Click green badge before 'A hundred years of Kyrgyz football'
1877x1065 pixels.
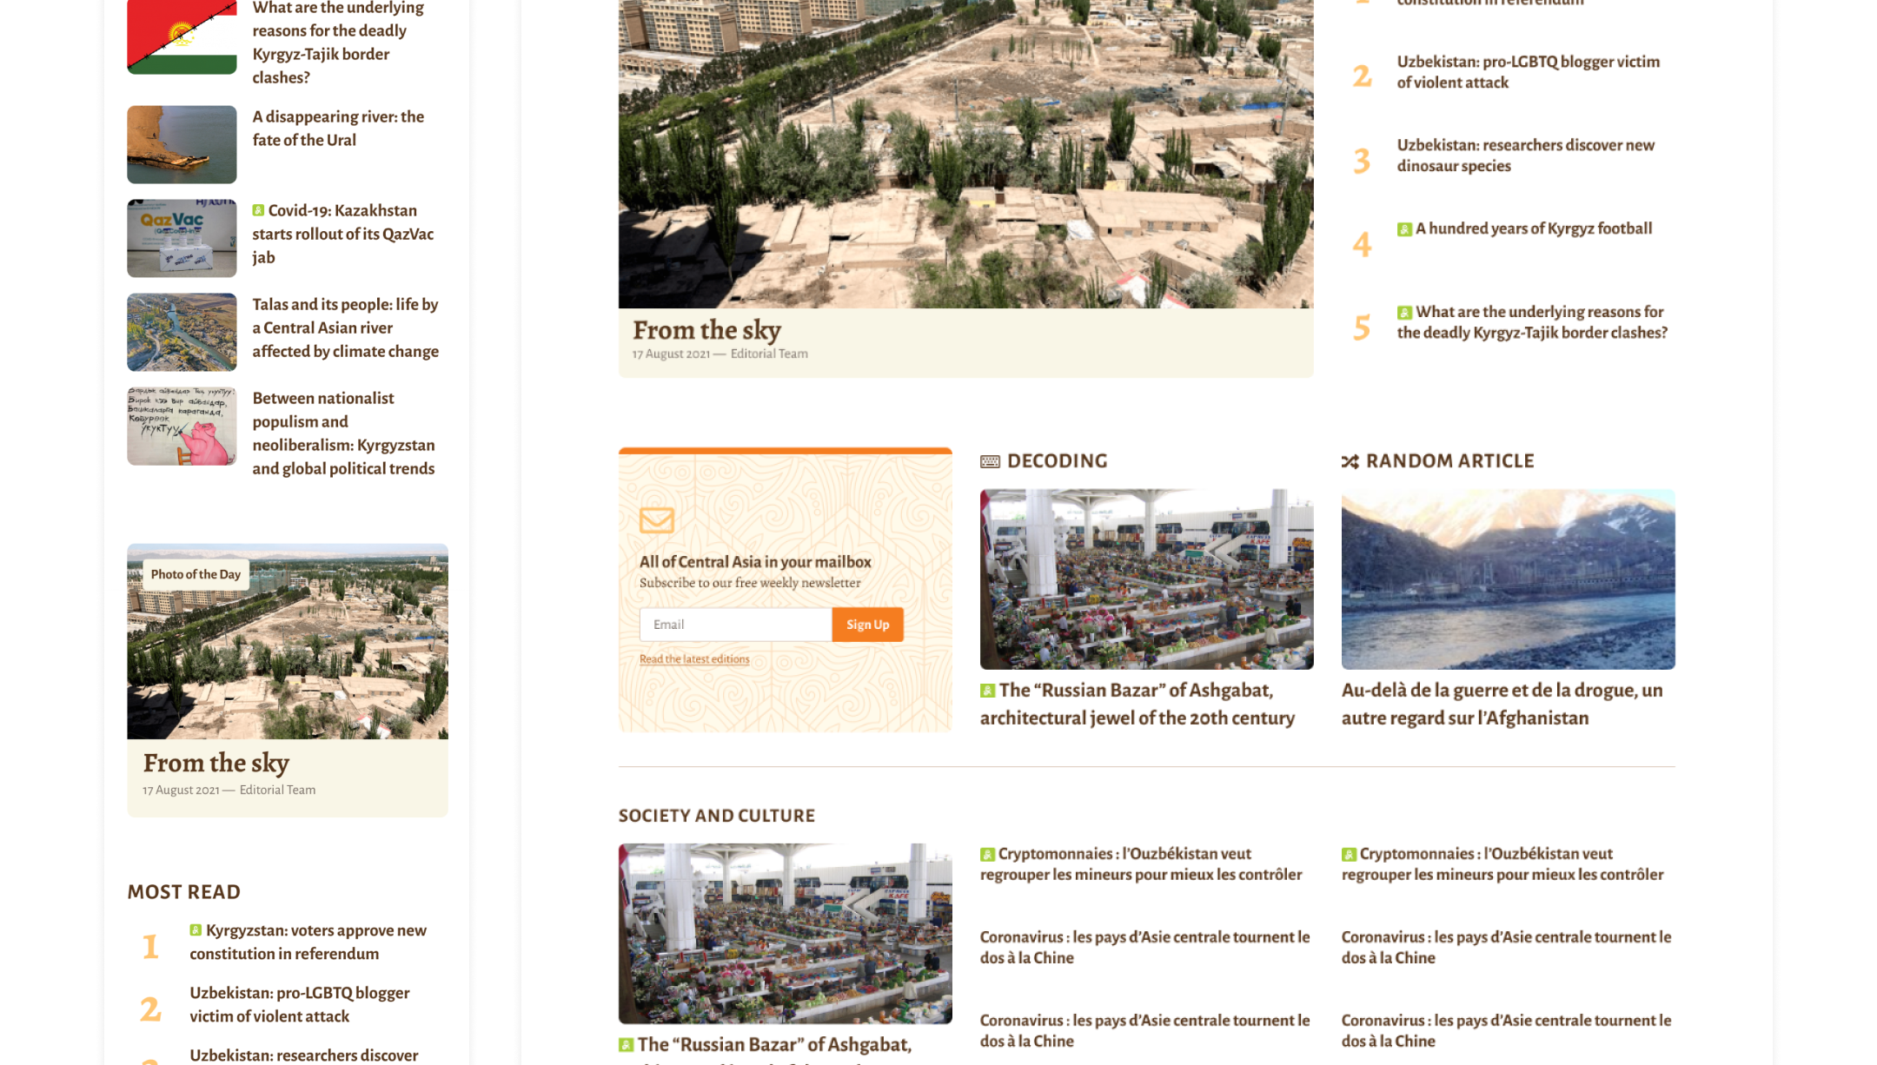pyautogui.click(x=1404, y=229)
